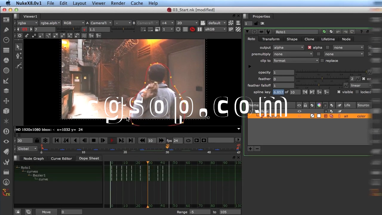This screenshot has height=215, width=382.
Task: Open the FurnaceCore FX plugin icon
Action: [6, 193]
